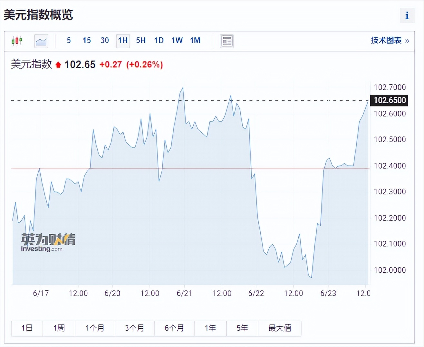Viewport: 424px width, 347px height.
Task: Click the Investing.com watermark logo
Action: tap(48, 242)
